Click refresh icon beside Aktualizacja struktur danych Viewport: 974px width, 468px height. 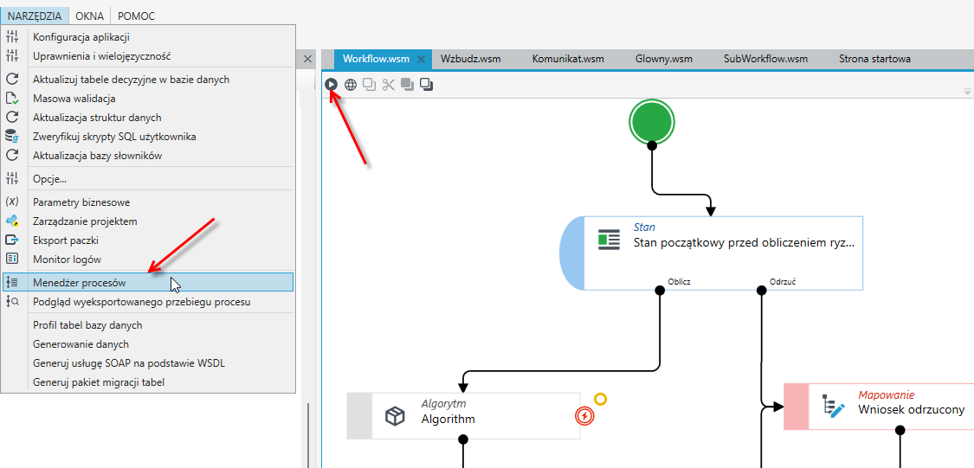click(12, 117)
